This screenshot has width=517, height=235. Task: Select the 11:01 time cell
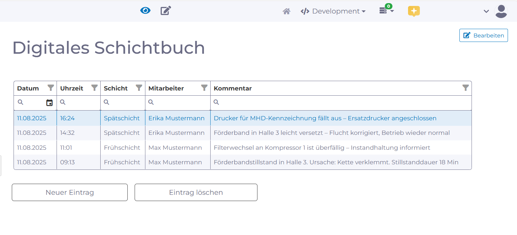click(79, 148)
